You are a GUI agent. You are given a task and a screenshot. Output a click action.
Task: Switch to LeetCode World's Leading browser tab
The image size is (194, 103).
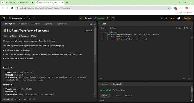click(19, 3)
